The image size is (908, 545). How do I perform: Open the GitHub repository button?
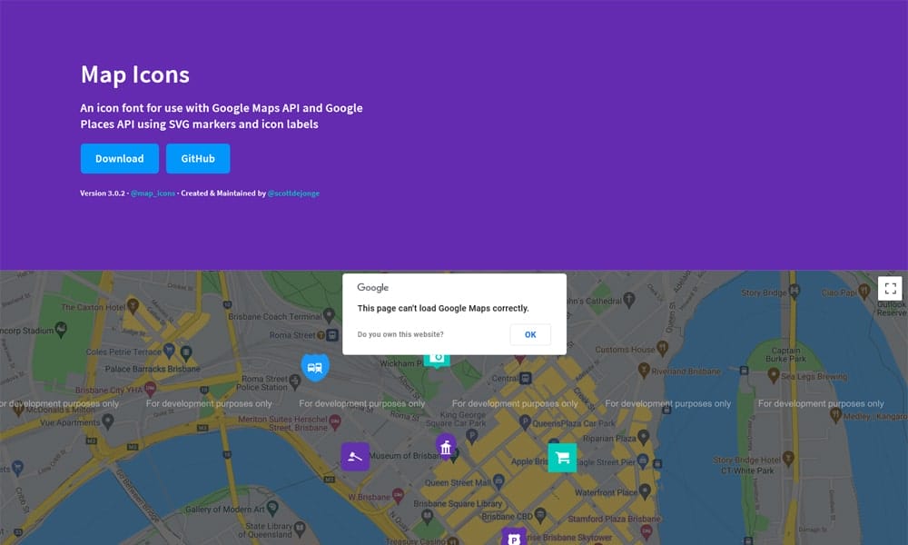click(198, 158)
